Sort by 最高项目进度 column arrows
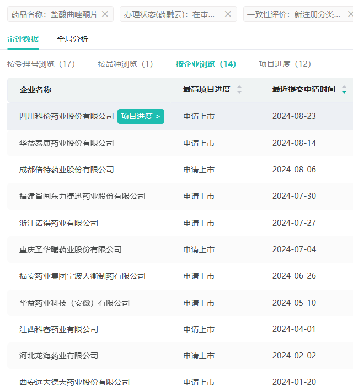 tap(239, 90)
